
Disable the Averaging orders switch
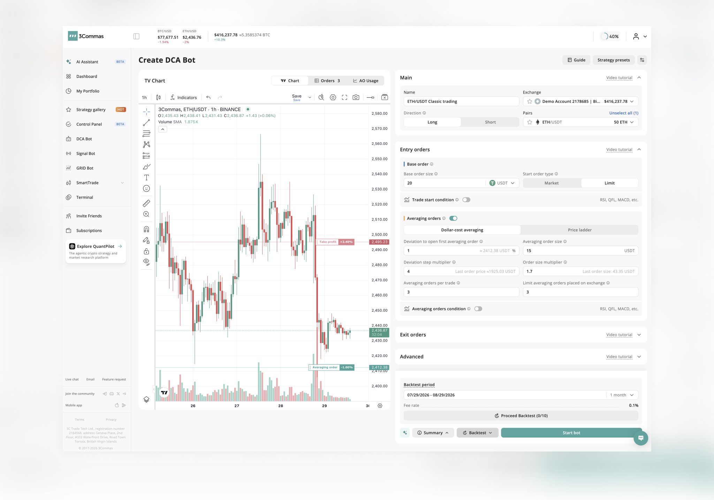pyautogui.click(x=453, y=218)
